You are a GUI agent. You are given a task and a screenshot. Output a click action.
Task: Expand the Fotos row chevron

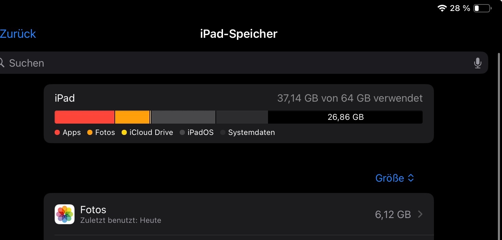420,215
